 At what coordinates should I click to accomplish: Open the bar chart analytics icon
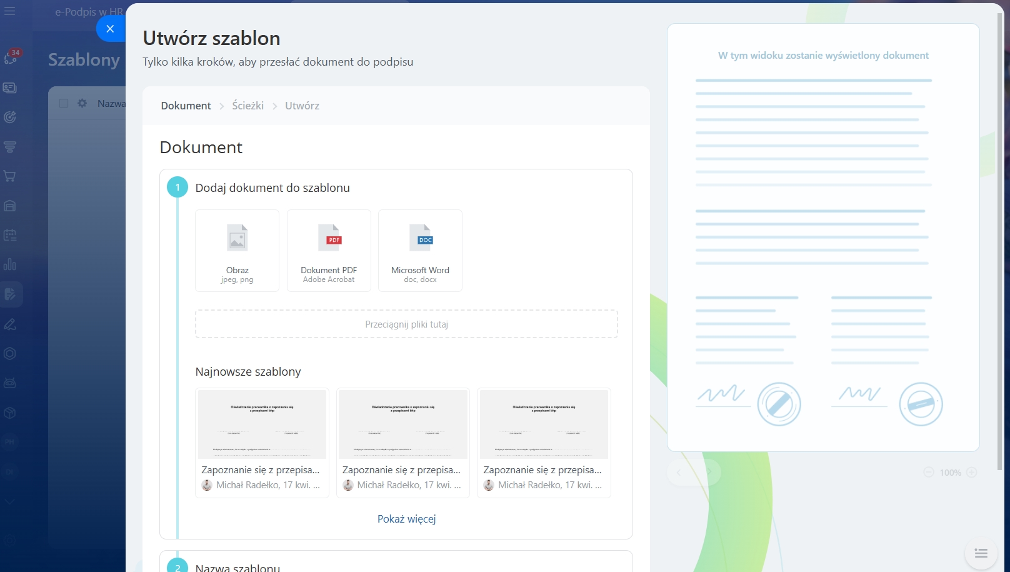tap(10, 264)
